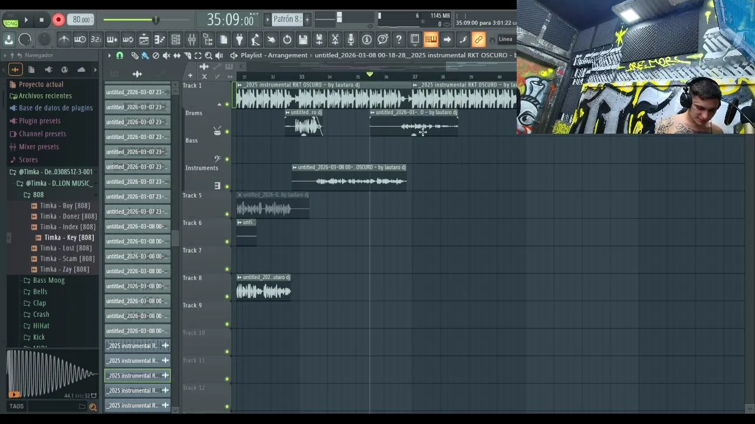
Task: Switch to the browser plugin database tab
Action: pos(48,69)
